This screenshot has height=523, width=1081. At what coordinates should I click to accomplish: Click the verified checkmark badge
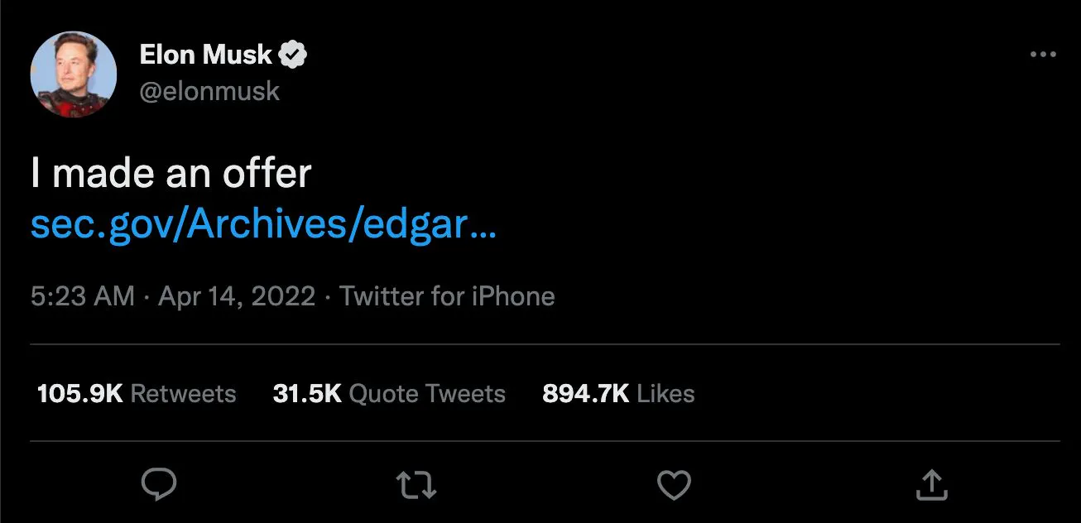pos(291,53)
